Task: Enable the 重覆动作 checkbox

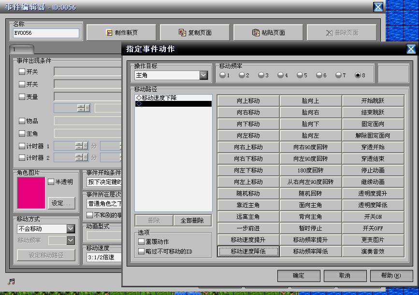Action: pos(142,241)
